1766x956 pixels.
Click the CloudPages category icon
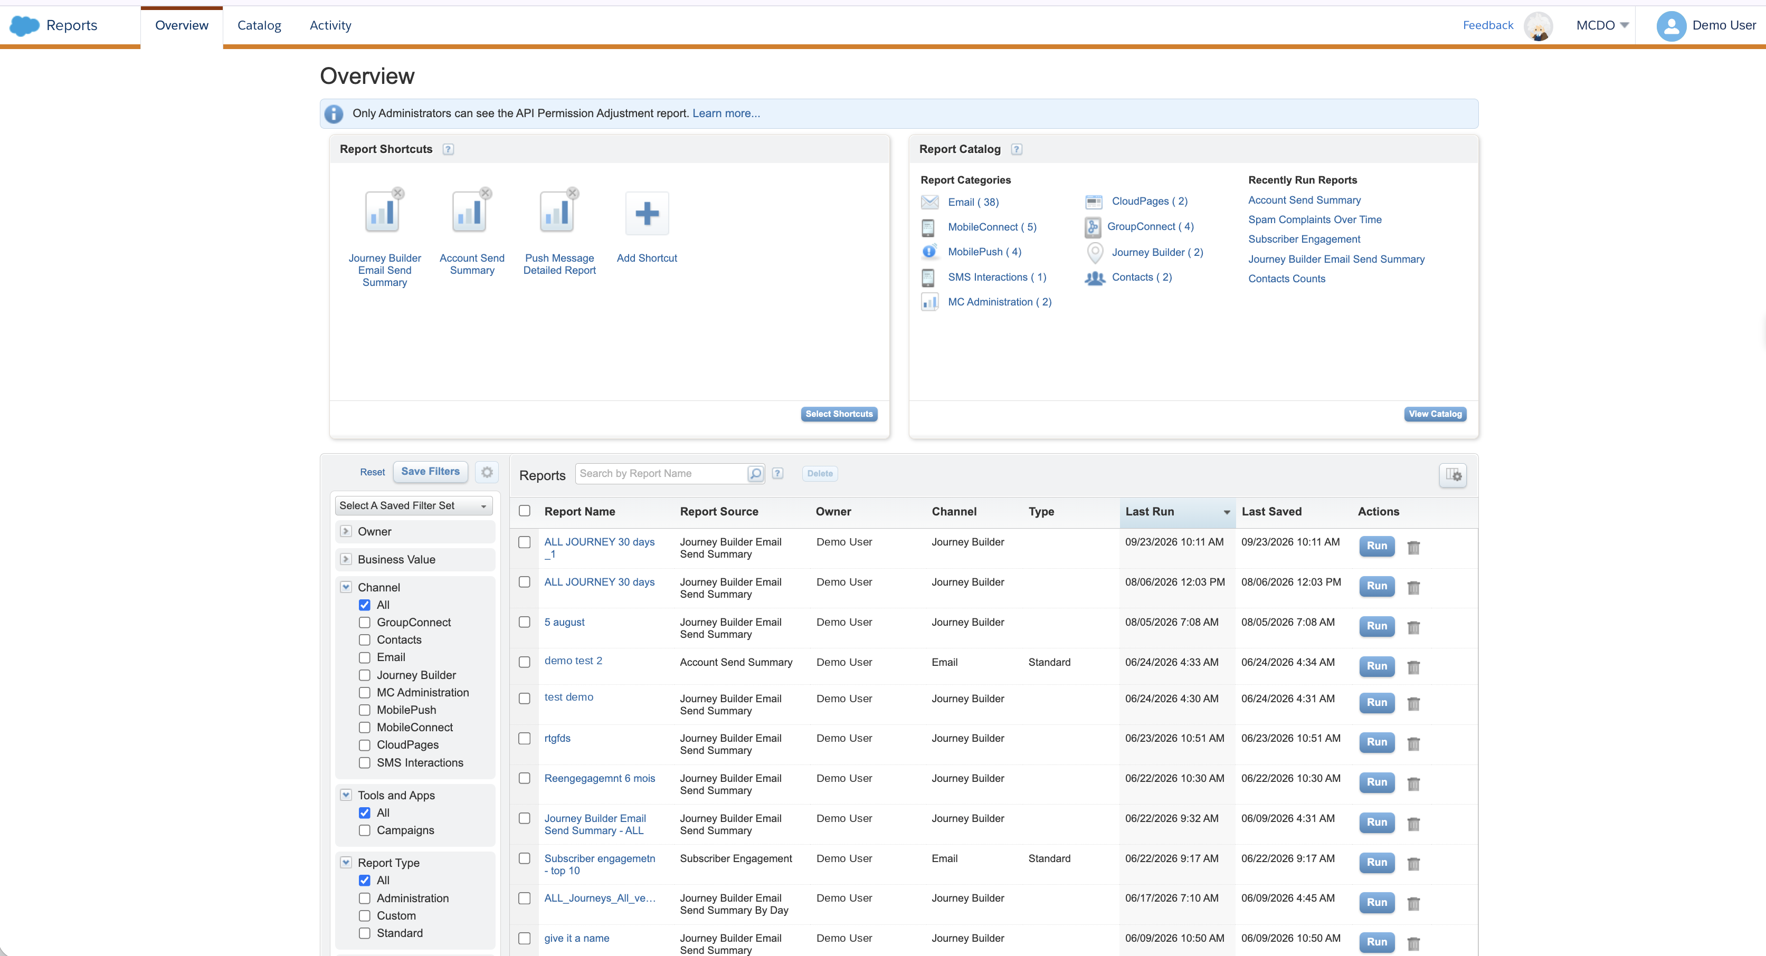(x=1094, y=202)
